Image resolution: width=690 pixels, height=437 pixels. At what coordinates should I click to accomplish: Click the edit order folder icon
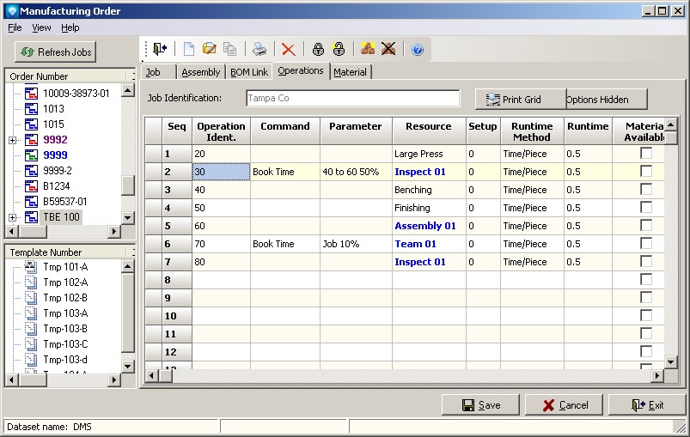click(210, 50)
